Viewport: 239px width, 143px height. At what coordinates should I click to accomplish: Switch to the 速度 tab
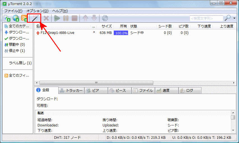(x=167, y=91)
